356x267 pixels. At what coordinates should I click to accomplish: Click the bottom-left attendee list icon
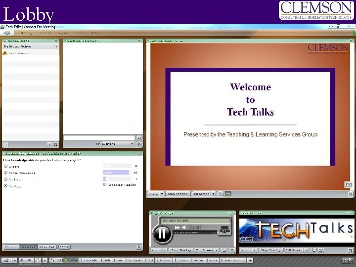click(5, 144)
